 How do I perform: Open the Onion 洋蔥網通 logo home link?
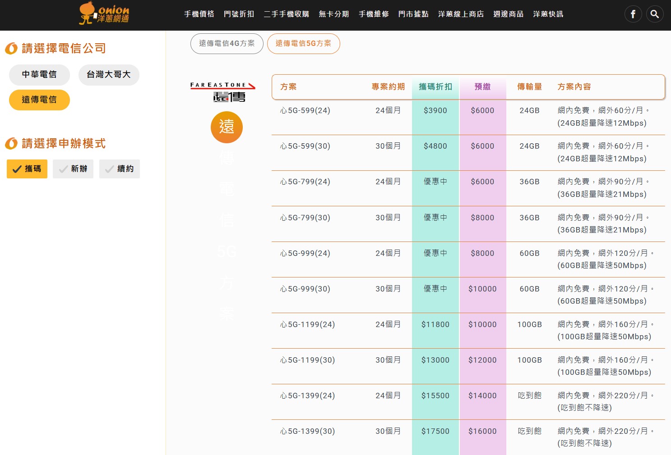click(x=104, y=13)
